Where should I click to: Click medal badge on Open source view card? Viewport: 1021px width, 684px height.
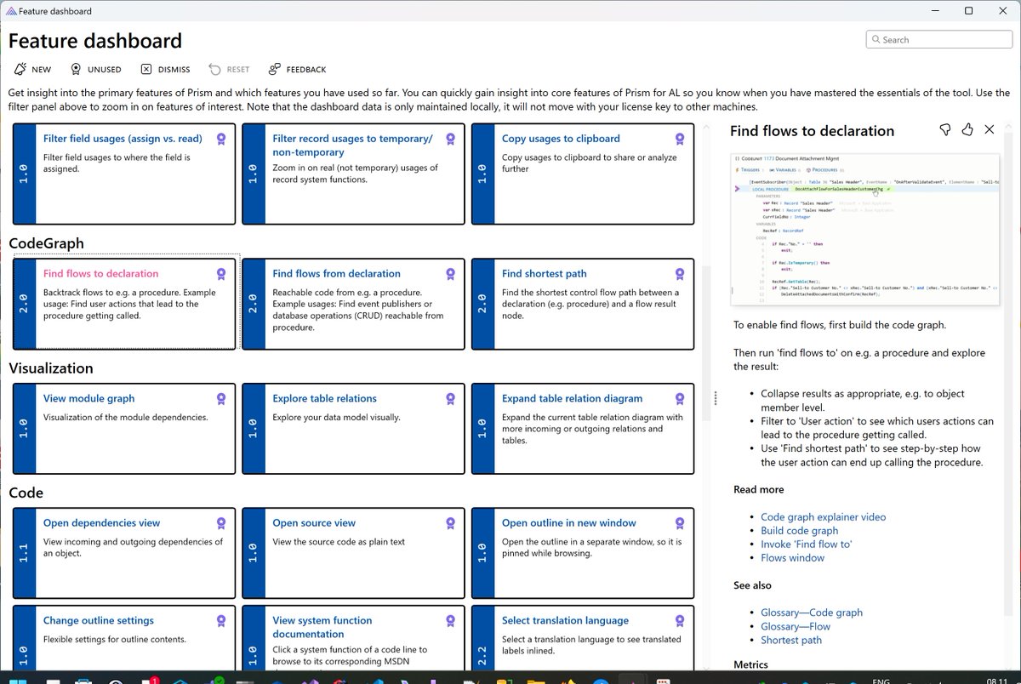tap(450, 523)
